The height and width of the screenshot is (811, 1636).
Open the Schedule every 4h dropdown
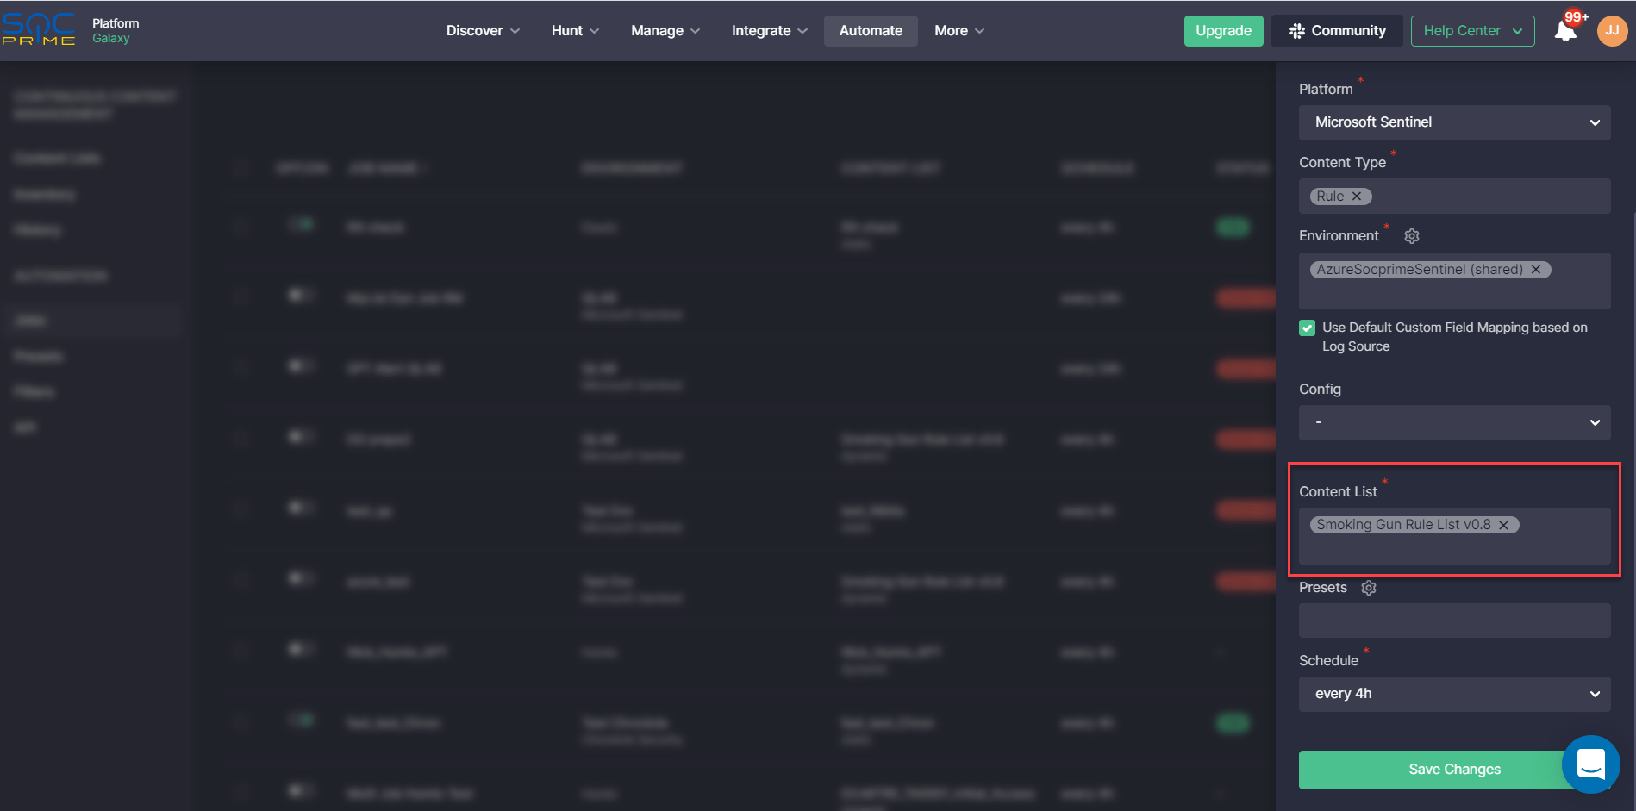[x=1454, y=694]
